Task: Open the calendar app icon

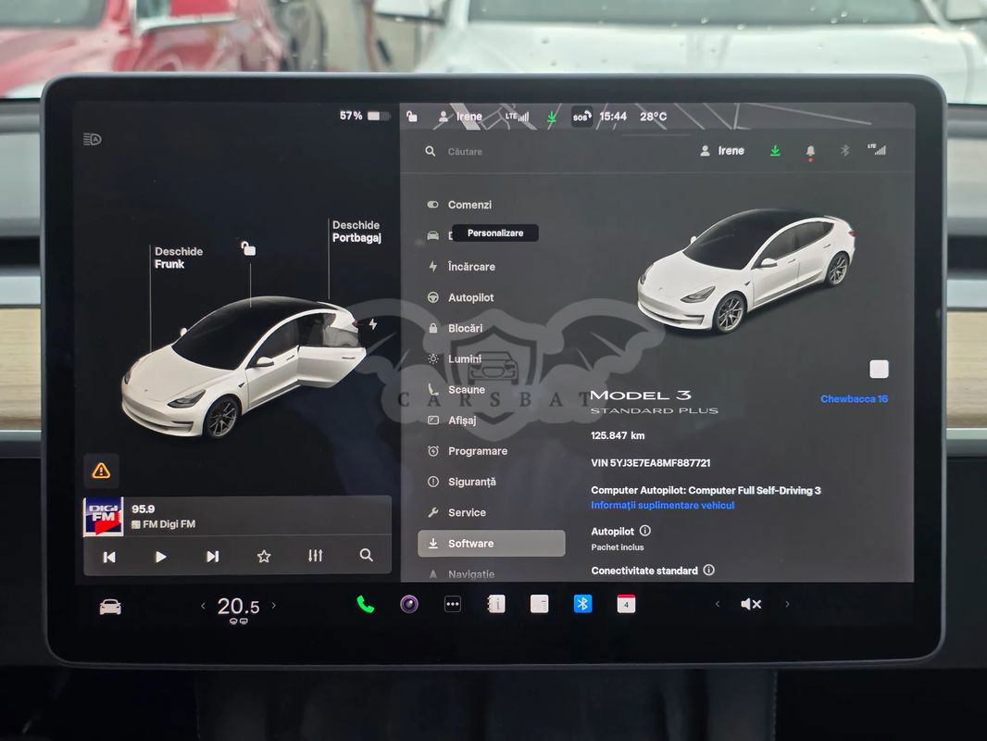Action: click(626, 604)
